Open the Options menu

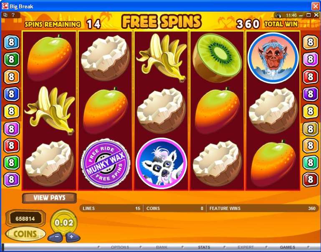(x=120, y=247)
